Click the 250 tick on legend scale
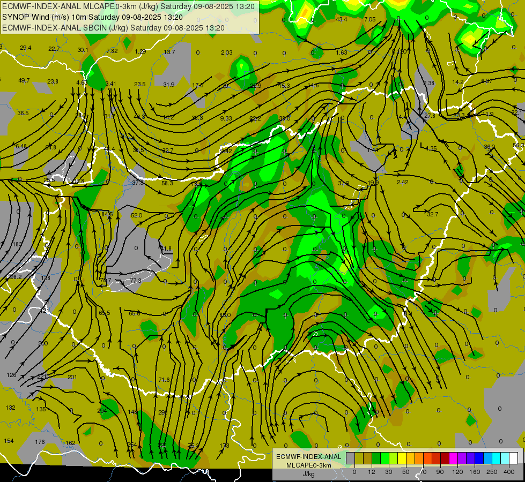 [492, 472]
